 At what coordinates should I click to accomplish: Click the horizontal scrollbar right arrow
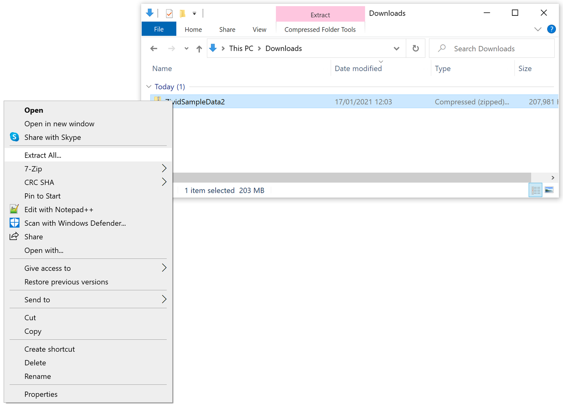pyautogui.click(x=553, y=177)
